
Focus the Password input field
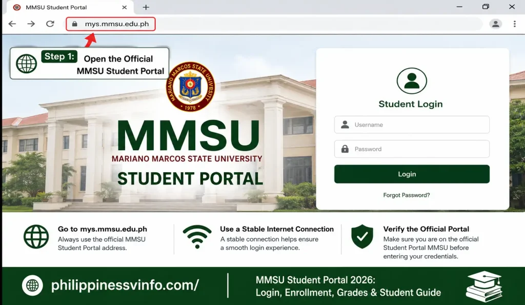pos(412,149)
